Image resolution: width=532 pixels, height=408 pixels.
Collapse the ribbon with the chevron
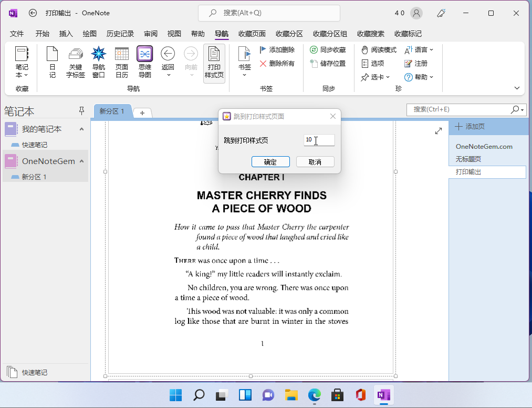pos(517,88)
